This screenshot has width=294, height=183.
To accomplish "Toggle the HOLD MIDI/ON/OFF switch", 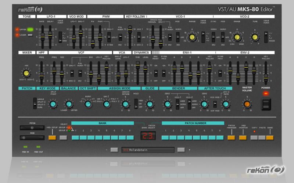I will pyautogui.click(x=136, y=104).
